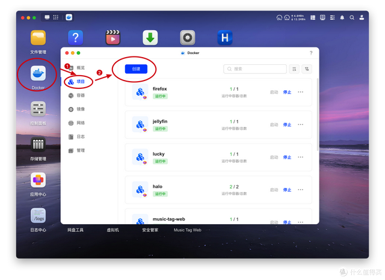This screenshot has width=385, height=280.
Task: Click the filter icon right of search
Action: tap(307, 69)
